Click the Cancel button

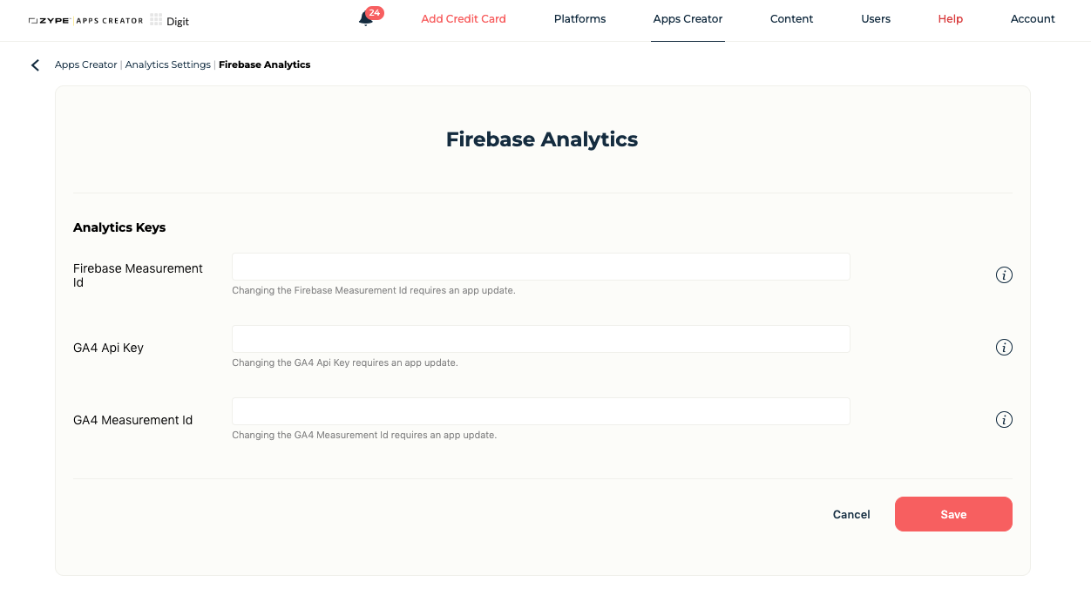pos(851,515)
